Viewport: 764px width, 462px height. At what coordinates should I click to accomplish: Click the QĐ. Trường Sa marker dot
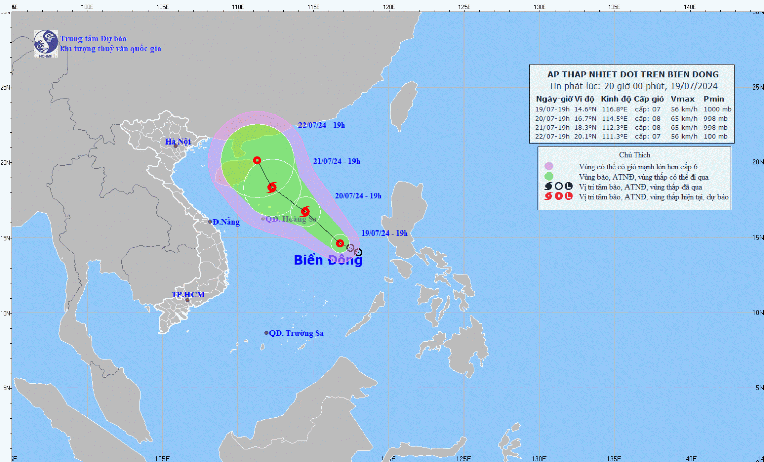tap(266, 333)
